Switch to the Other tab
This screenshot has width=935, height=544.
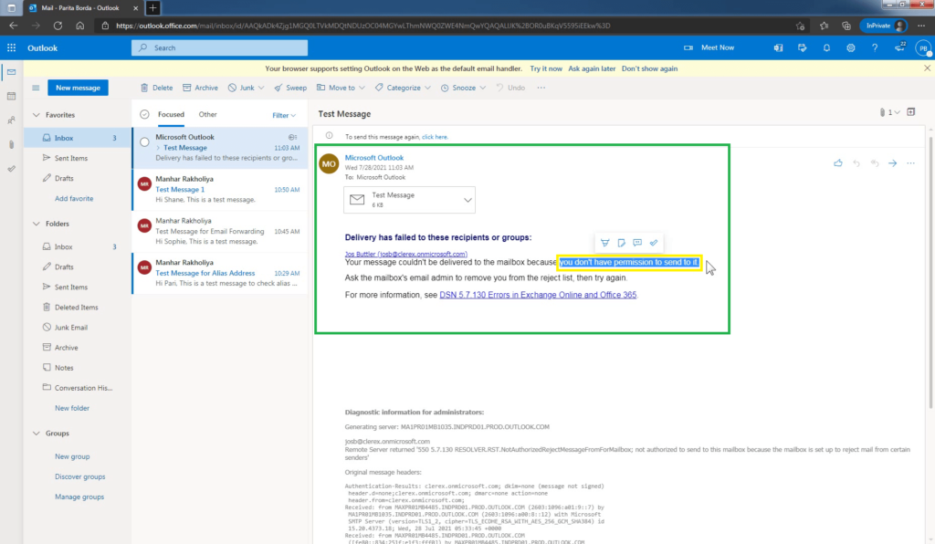click(x=207, y=114)
